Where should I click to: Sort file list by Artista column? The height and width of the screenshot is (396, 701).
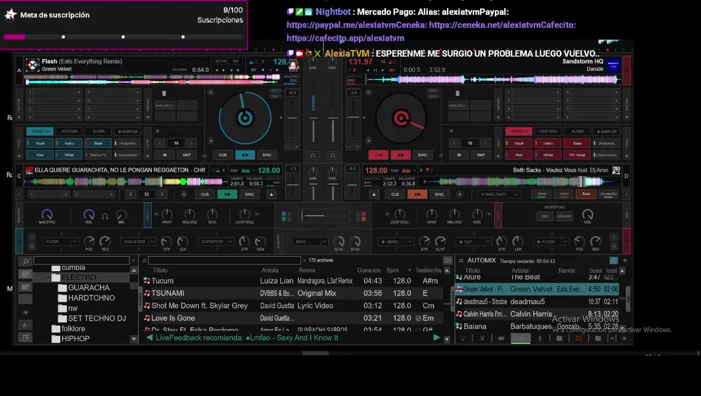(270, 271)
